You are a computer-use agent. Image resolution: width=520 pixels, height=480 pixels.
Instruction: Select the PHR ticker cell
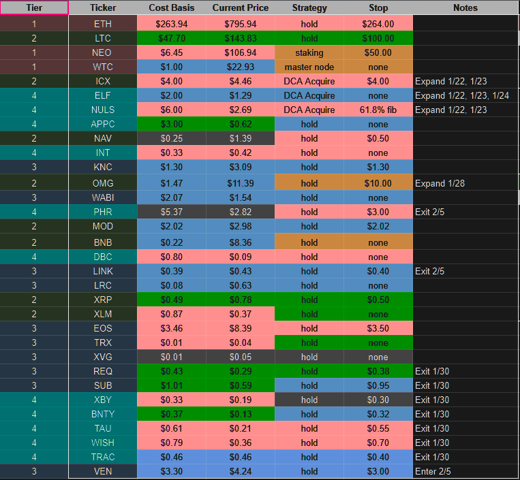[x=103, y=212]
